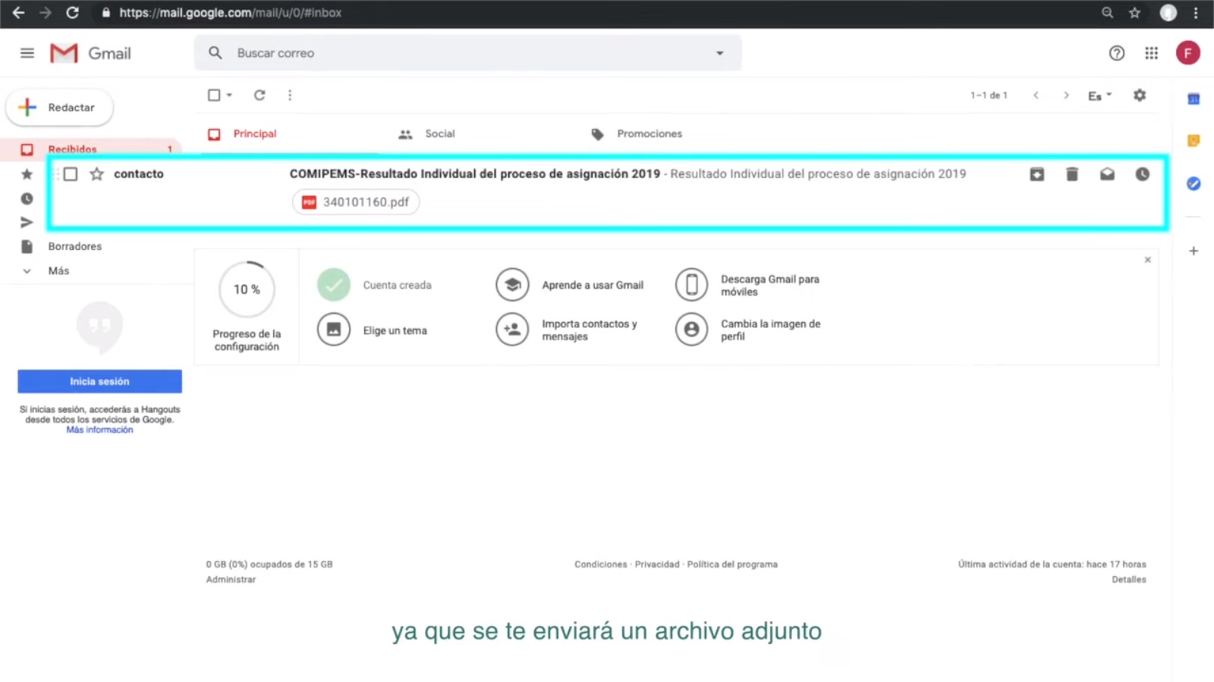
Task: Tick the checkbox of contacto email
Action: pos(71,174)
